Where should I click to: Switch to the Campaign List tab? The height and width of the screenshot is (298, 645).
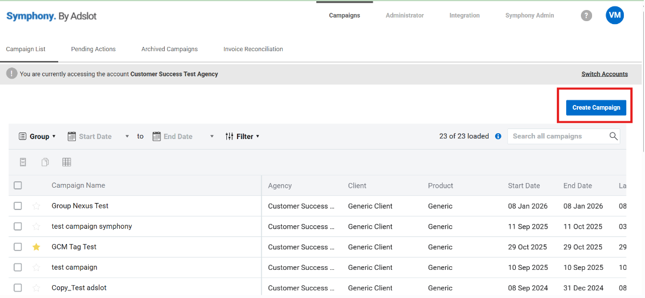[25, 49]
